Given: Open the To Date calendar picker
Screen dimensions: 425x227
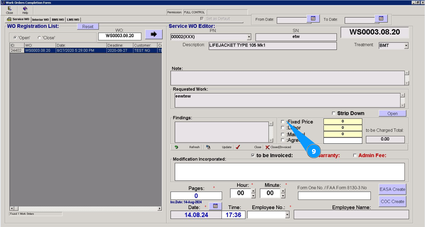Looking at the screenshot, I should (x=381, y=19).
